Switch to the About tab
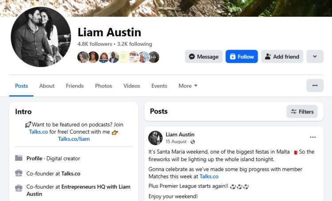This screenshot has height=201, width=332. (47, 86)
